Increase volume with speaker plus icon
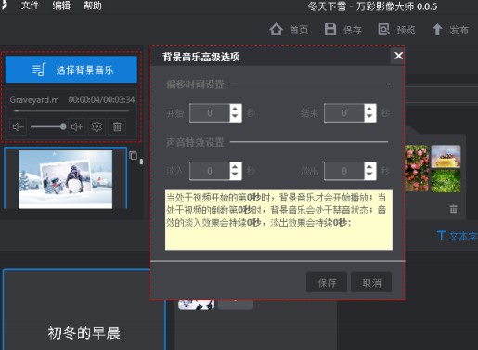 tap(77, 126)
